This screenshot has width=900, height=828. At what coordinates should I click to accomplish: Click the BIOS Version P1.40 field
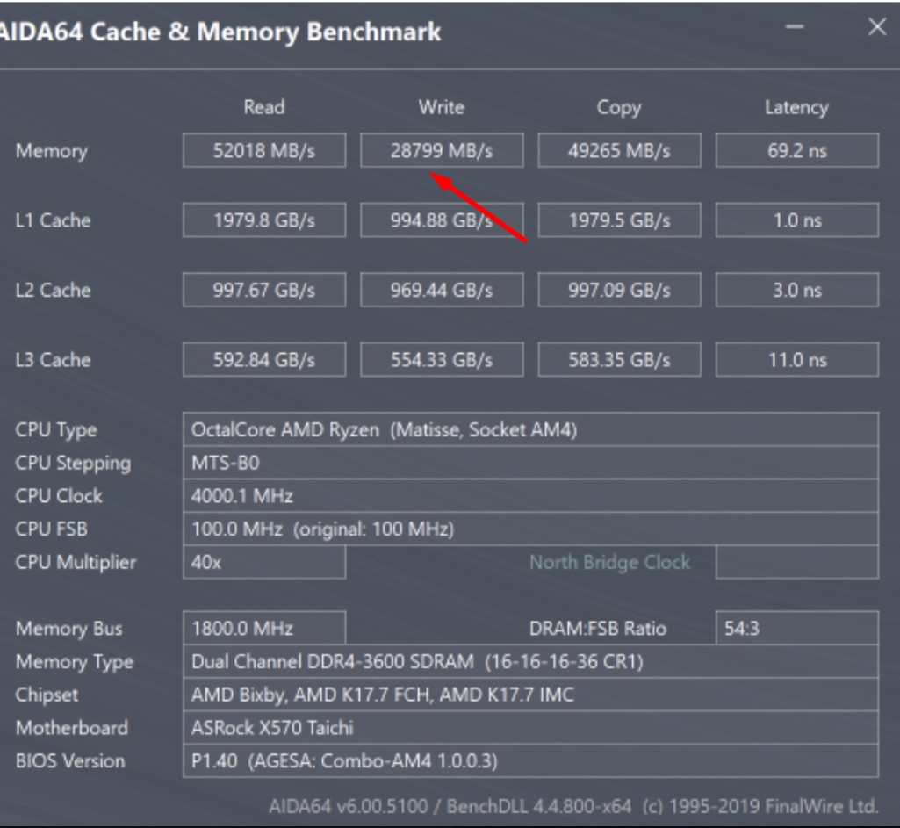pos(530,760)
